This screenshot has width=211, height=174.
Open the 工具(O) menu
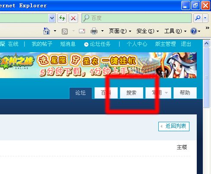tap(175, 31)
